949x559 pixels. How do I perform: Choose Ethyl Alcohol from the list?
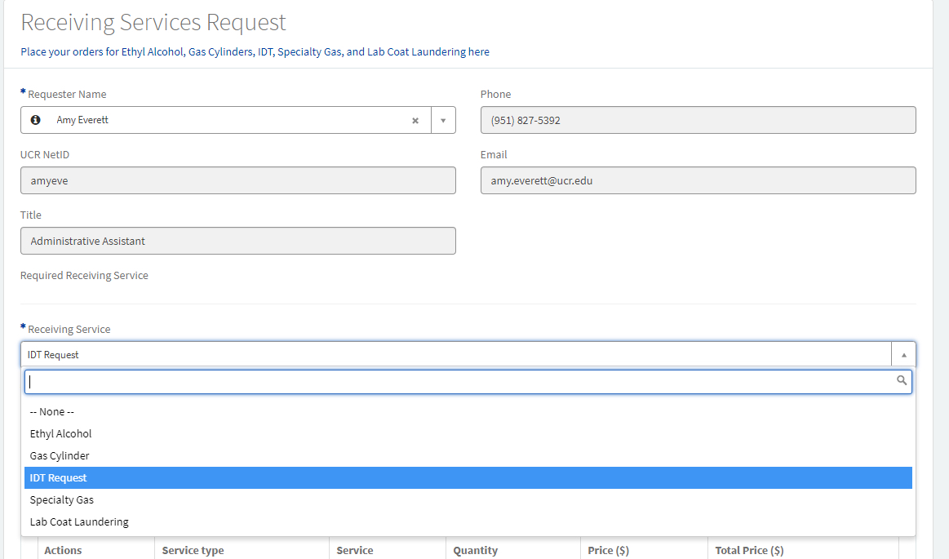click(x=61, y=434)
